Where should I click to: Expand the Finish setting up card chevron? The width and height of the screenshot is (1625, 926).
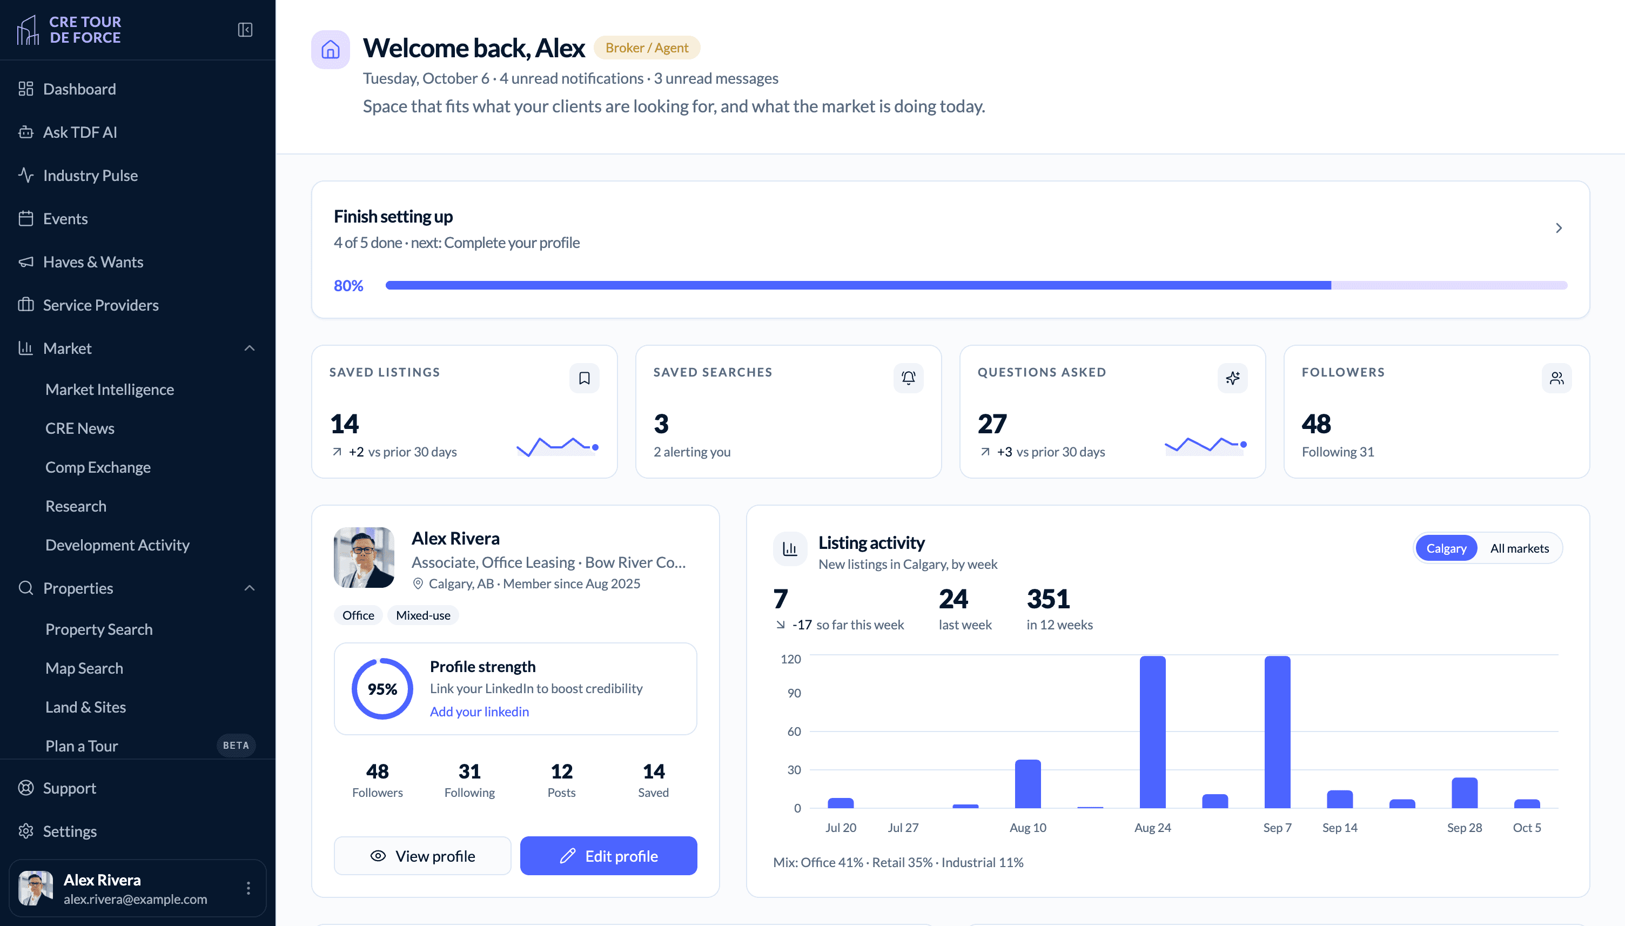pos(1558,229)
